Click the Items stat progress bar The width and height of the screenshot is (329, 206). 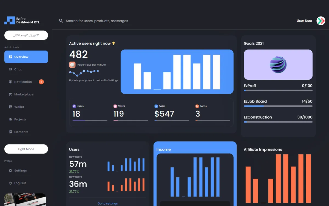[x=213, y=120]
